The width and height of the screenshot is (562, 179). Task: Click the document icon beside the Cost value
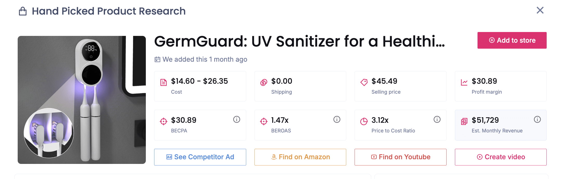point(163,81)
